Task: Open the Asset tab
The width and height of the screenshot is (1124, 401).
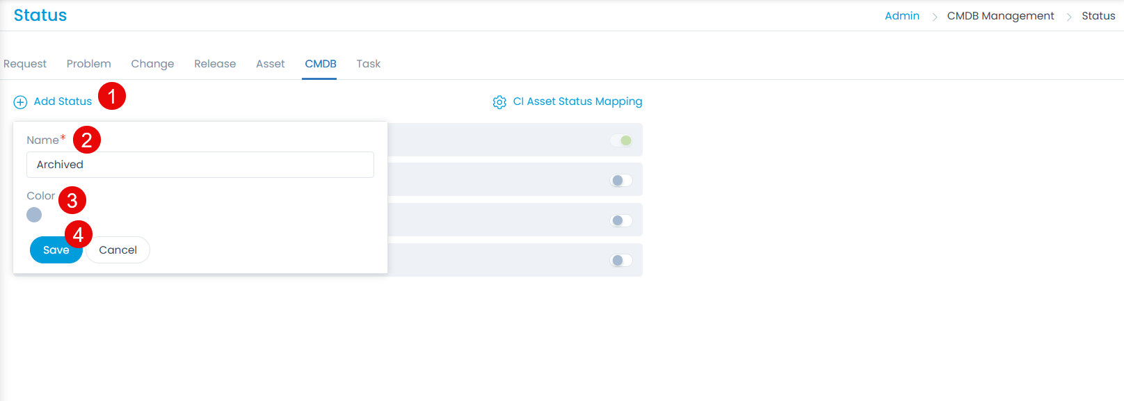Action: click(x=270, y=64)
